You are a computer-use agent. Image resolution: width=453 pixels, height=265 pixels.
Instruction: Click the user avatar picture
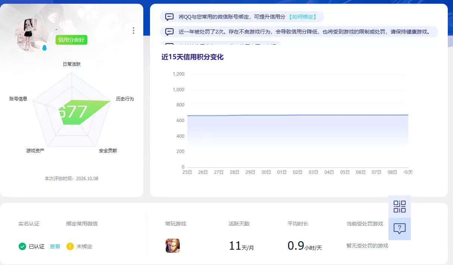click(31, 35)
